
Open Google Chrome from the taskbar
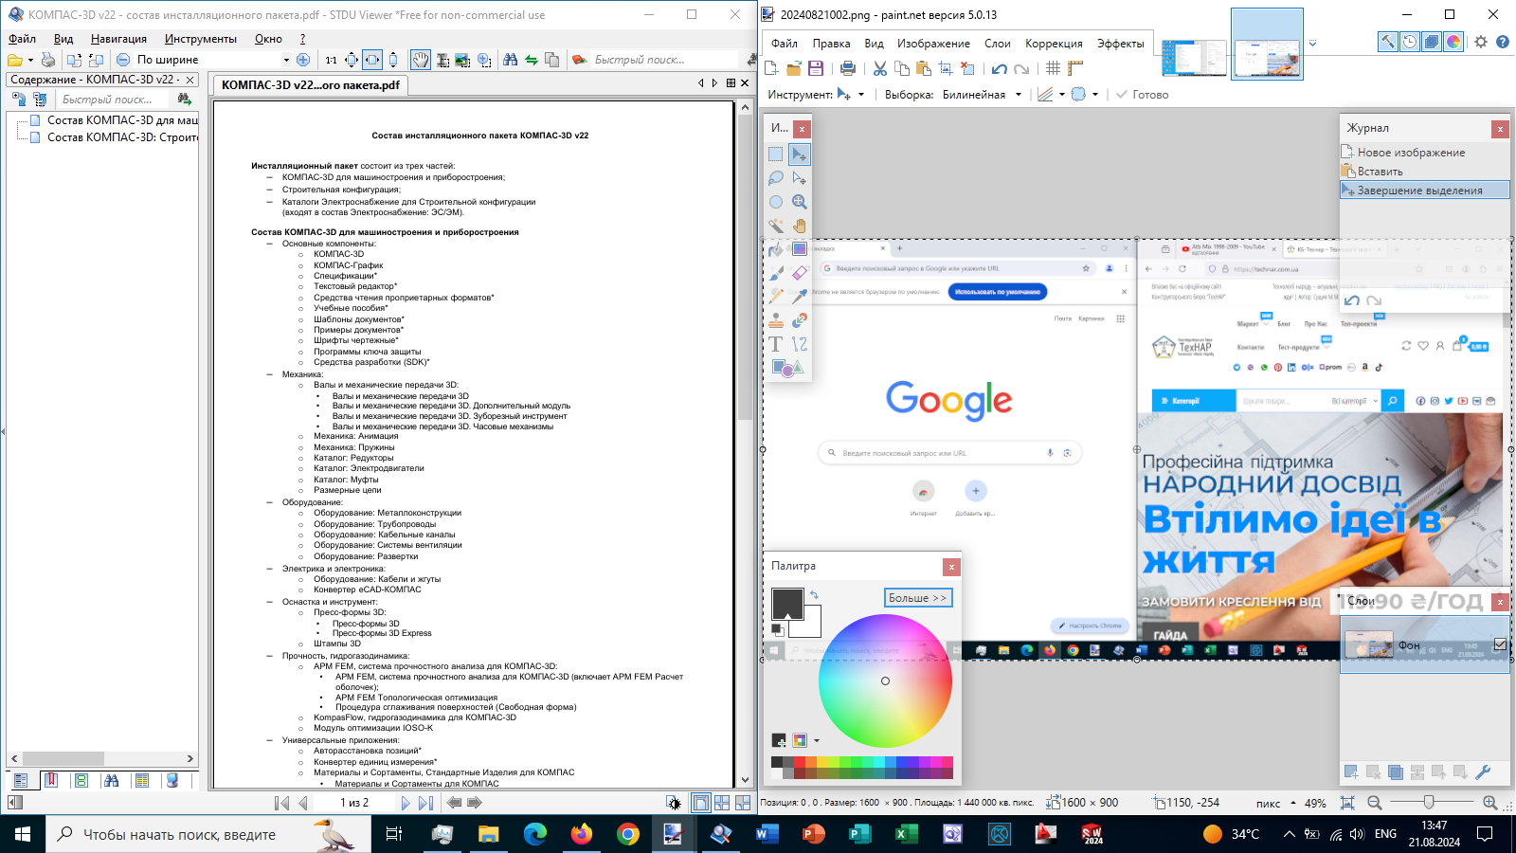tap(627, 834)
